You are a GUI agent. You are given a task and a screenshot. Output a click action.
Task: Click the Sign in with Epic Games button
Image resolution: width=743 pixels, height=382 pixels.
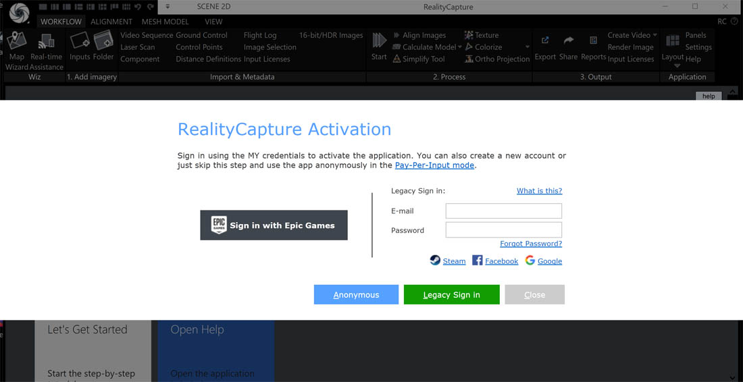[274, 225]
